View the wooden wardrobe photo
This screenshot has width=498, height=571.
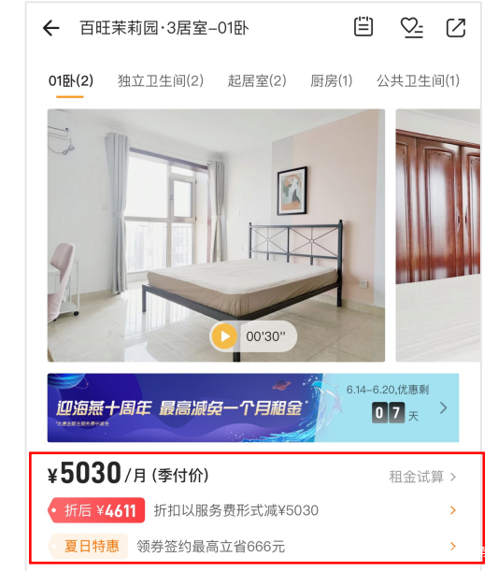click(438, 236)
